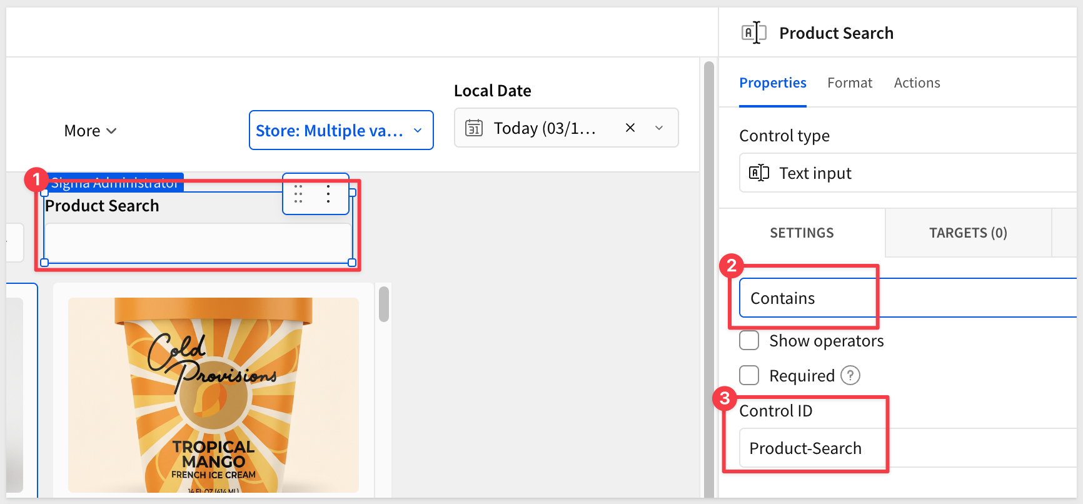Check the Required checkbox
1083x504 pixels.
coord(749,375)
